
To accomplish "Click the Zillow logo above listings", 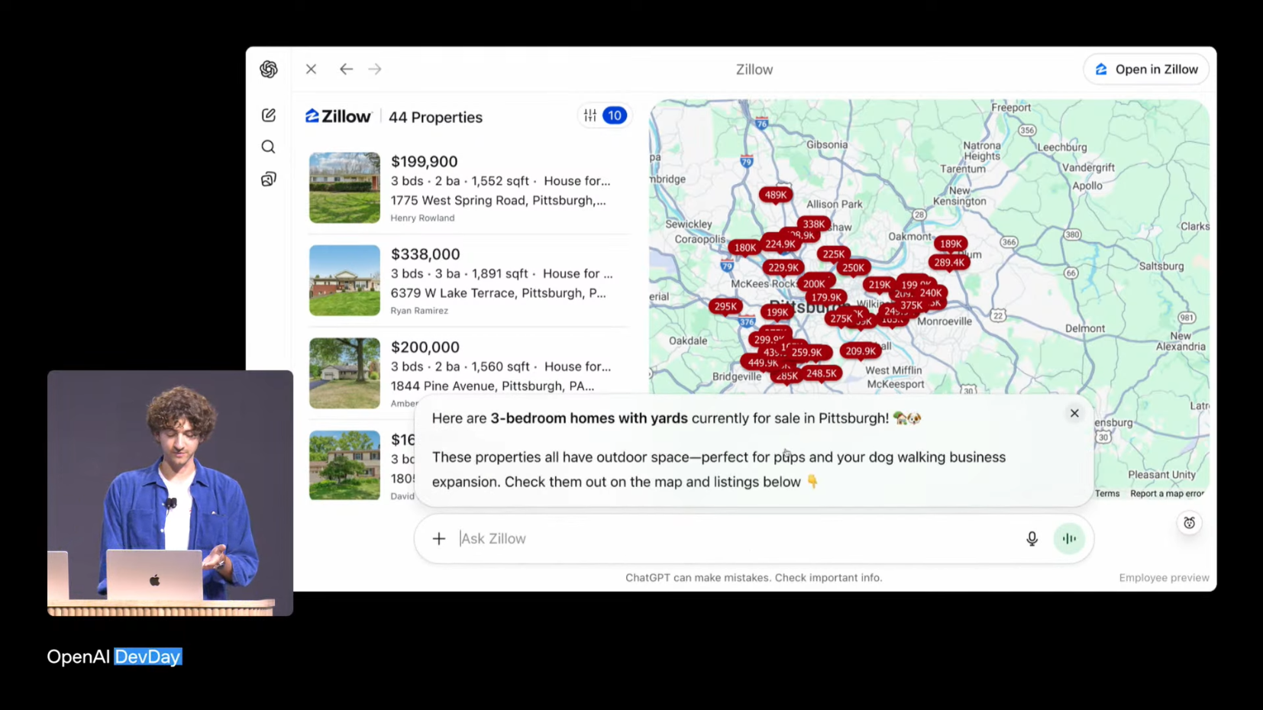I will point(338,117).
